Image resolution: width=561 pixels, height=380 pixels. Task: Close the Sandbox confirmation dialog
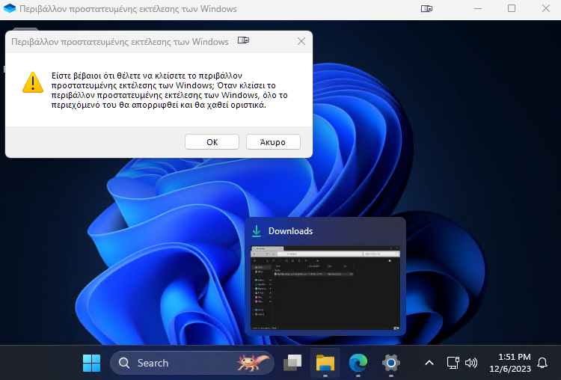[x=301, y=41]
